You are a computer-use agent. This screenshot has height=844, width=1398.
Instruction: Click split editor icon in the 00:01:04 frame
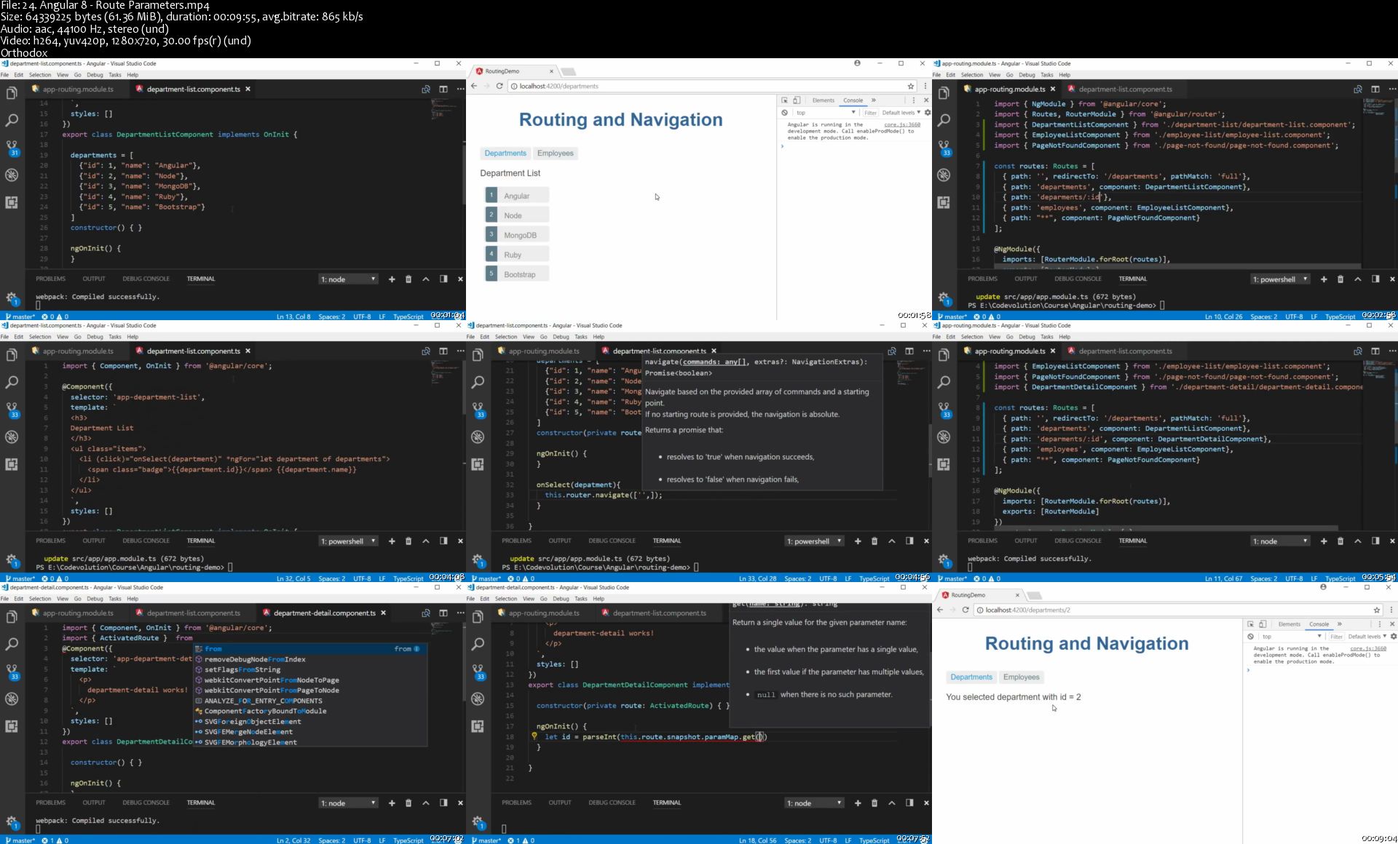[443, 89]
